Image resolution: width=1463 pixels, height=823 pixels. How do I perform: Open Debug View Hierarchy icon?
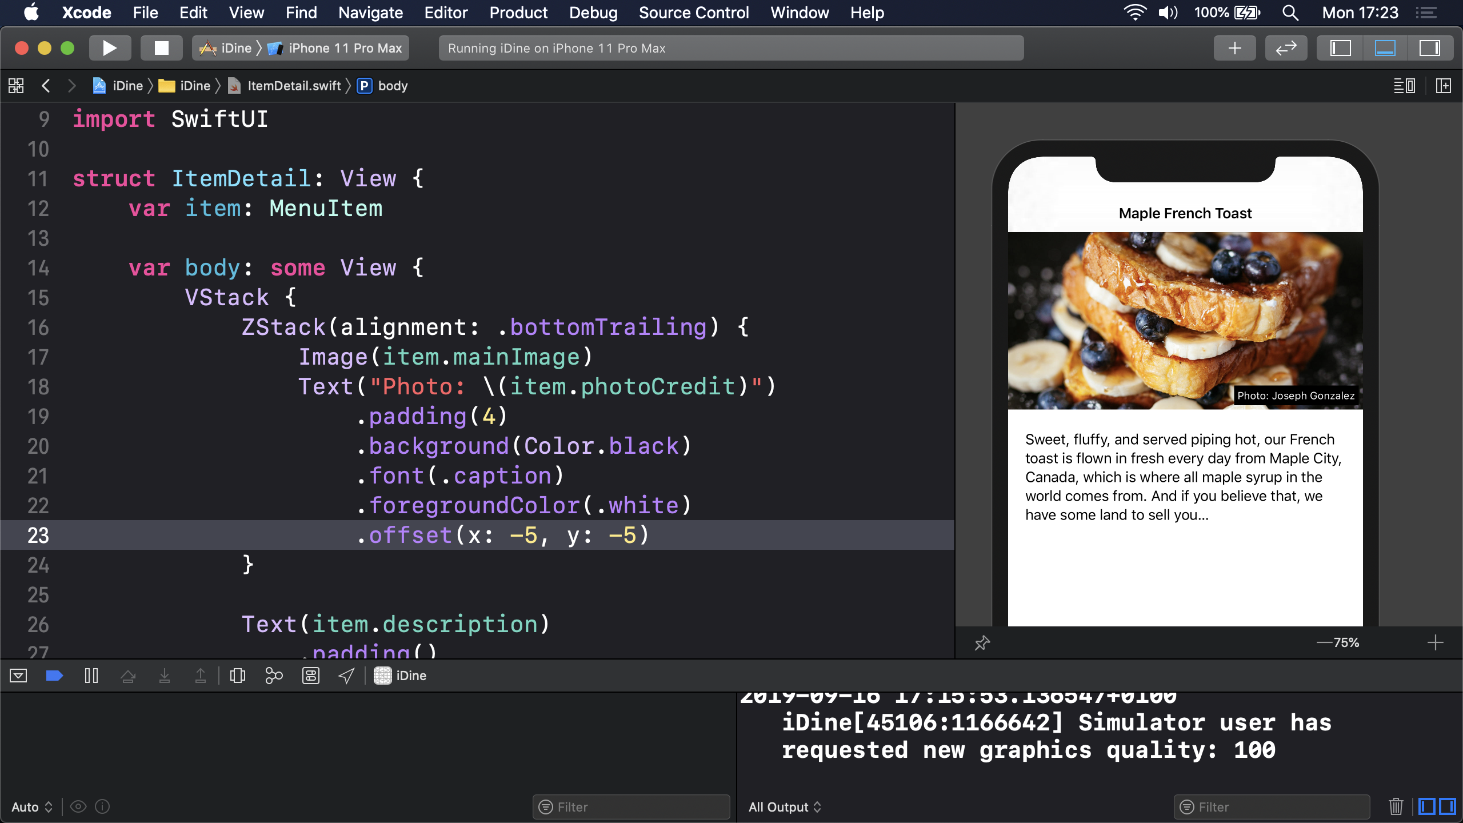click(x=237, y=676)
